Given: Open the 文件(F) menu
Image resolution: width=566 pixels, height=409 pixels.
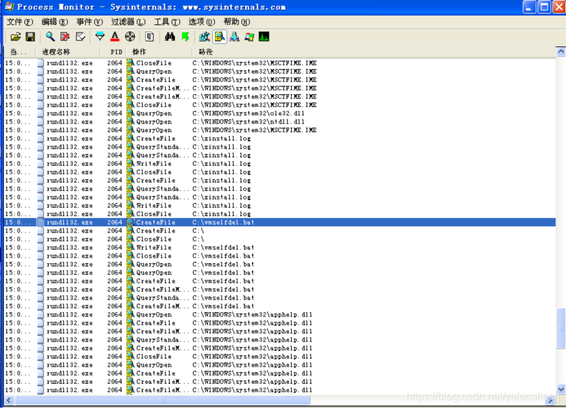Looking at the screenshot, I should [x=20, y=22].
